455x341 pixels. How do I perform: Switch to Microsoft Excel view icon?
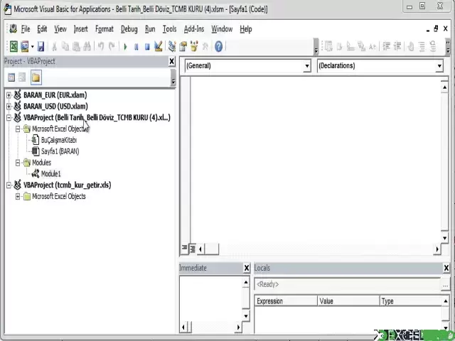[14, 46]
